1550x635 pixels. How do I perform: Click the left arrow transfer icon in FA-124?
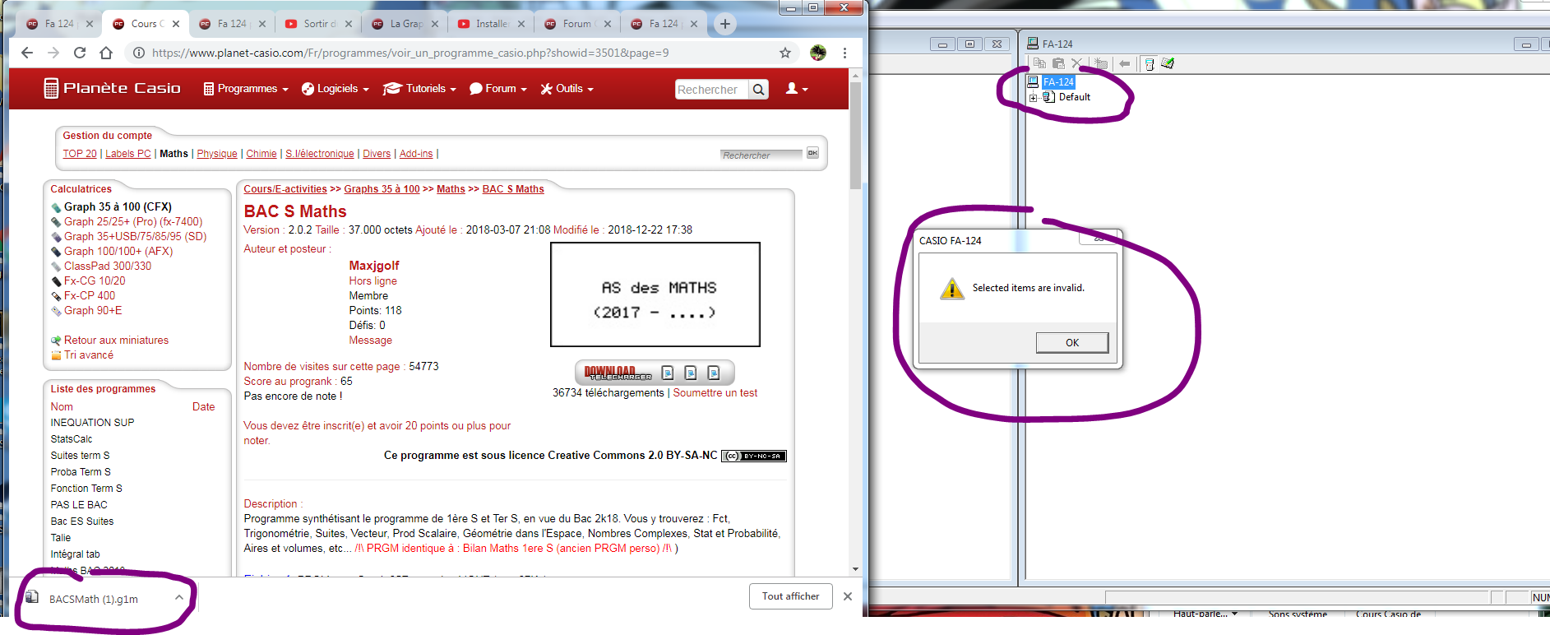[1125, 63]
